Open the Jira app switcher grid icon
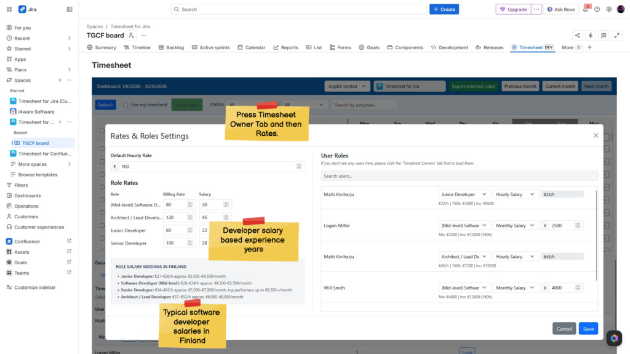Screen dimensions: 630x354 tap(9, 9)
